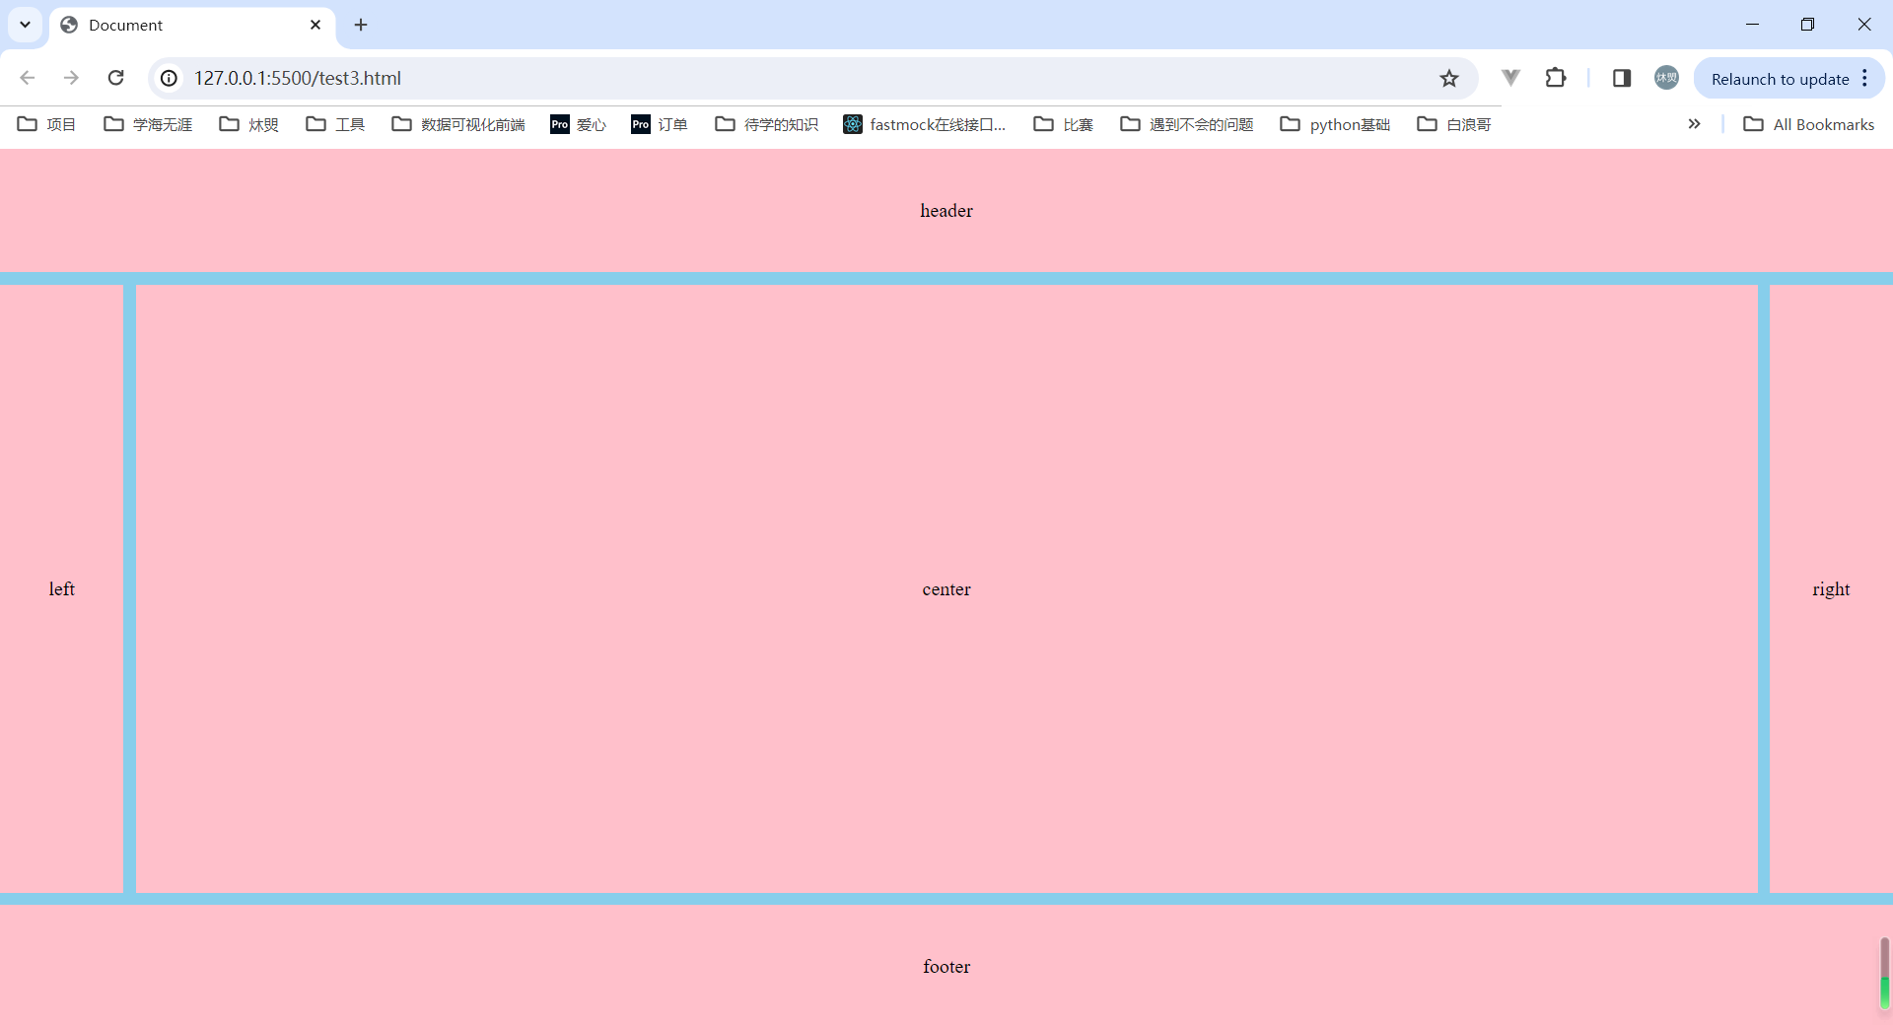Open a new browser tab
1893x1027 pixels.
click(x=361, y=25)
